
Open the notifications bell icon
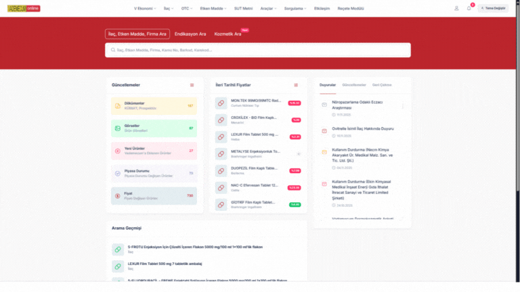pos(469,8)
